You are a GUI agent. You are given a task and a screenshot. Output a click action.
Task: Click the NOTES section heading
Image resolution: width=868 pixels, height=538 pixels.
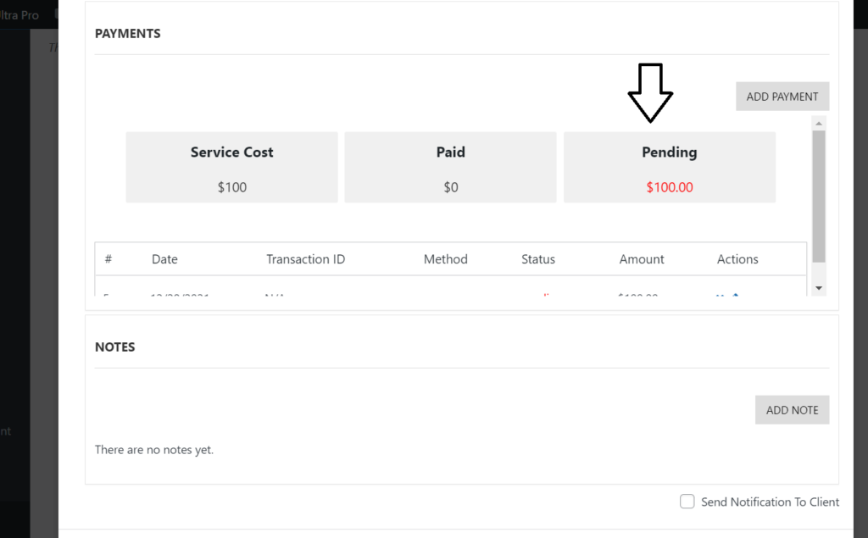coord(115,347)
